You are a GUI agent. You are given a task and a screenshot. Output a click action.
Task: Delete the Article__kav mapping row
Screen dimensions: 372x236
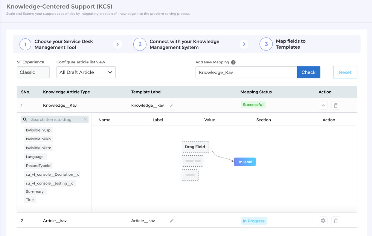coord(336,221)
